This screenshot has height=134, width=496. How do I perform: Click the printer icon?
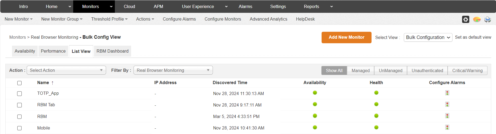tap(488, 19)
